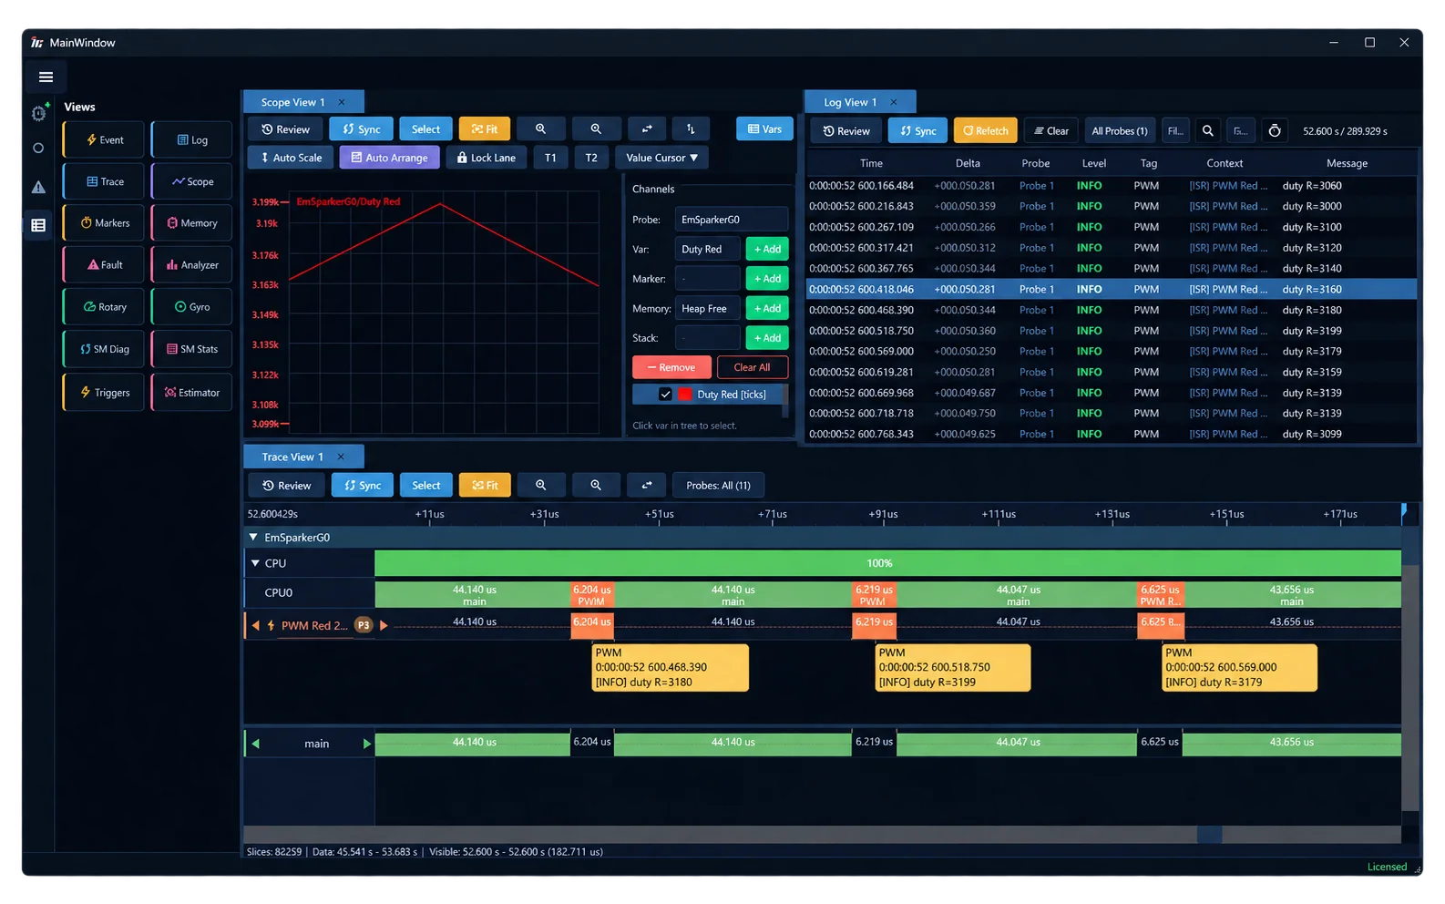Click the Trace View horizontal scrollbar thumb
Viewport: 1445px width, 904px height.
pyautogui.click(x=1209, y=835)
